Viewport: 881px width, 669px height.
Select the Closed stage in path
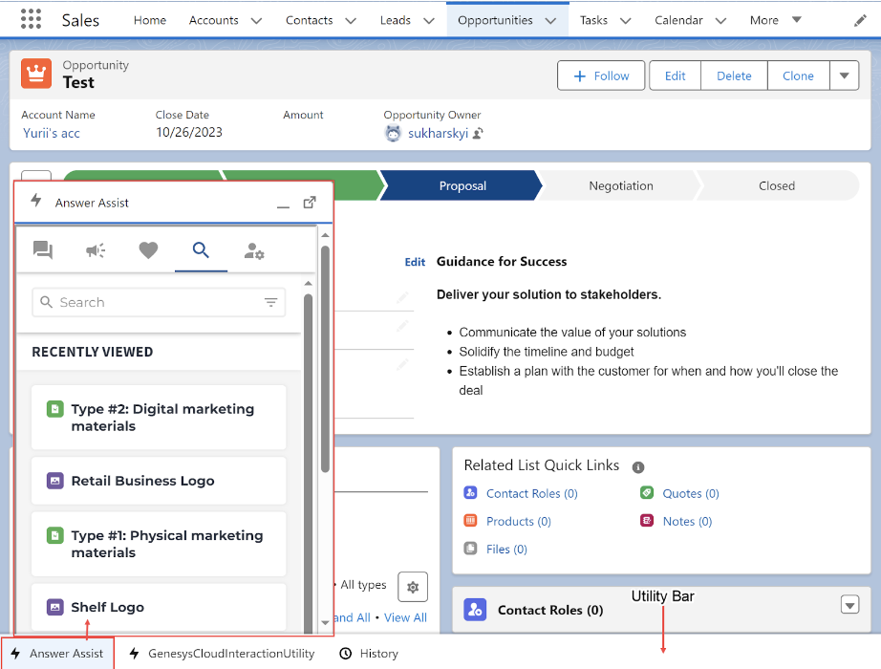[x=777, y=185]
